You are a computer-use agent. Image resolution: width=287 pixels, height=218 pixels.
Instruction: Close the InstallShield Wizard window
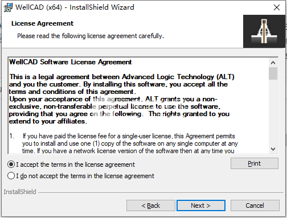[277, 7]
